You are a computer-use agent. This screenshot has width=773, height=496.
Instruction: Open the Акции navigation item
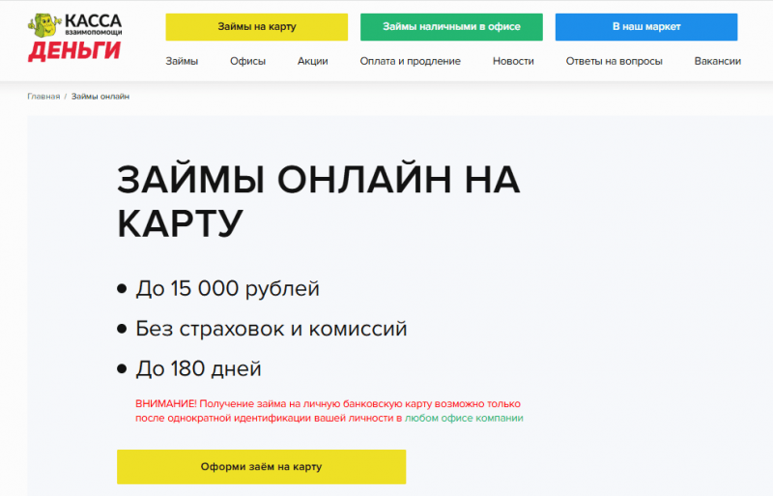(312, 61)
